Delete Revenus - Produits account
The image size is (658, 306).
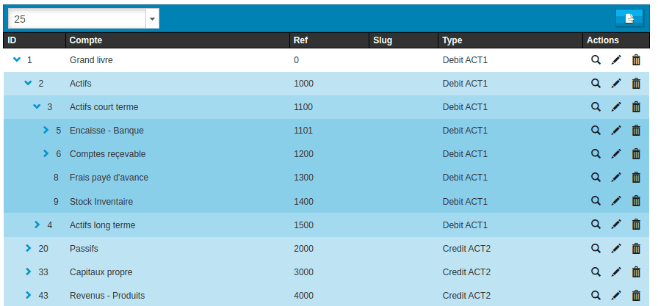[x=636, y=296]
